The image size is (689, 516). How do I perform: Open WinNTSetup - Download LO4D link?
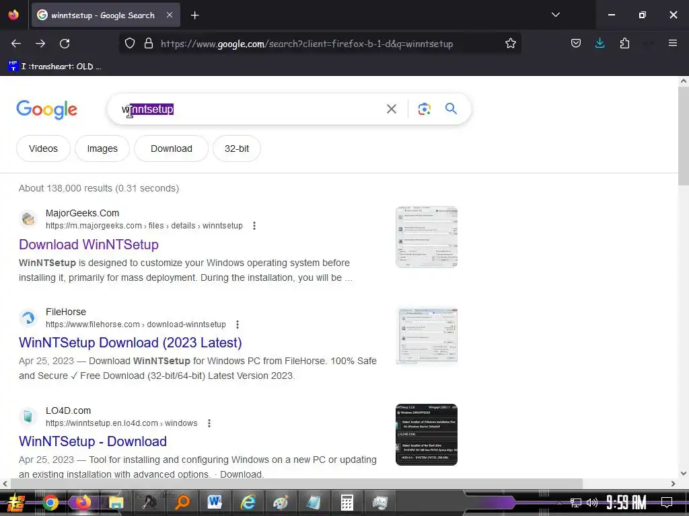point(93,441)
